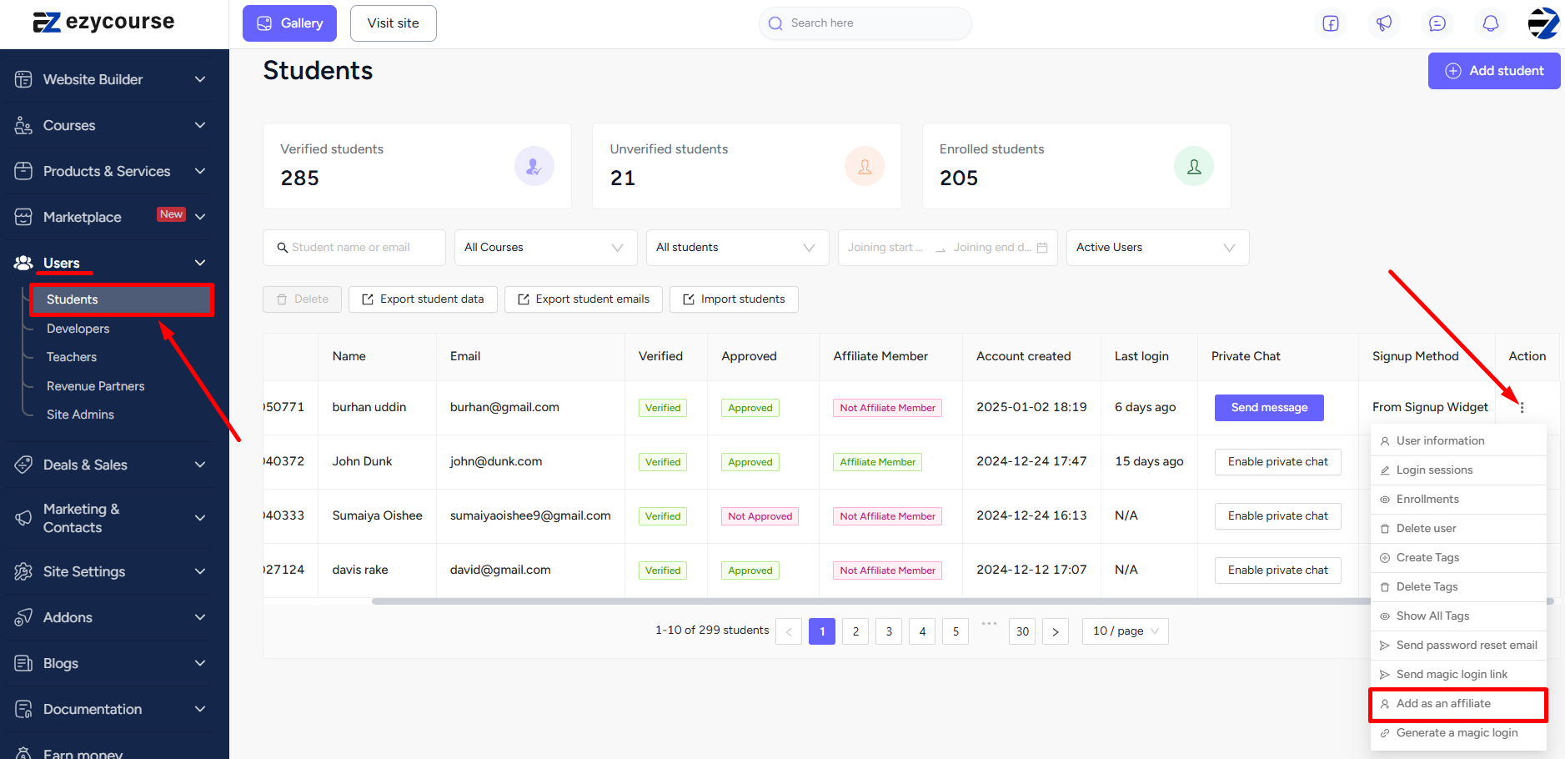Click the Documentation sidebar icon
The width and height of the screenshot is (1565, 759).
(23, 709)
